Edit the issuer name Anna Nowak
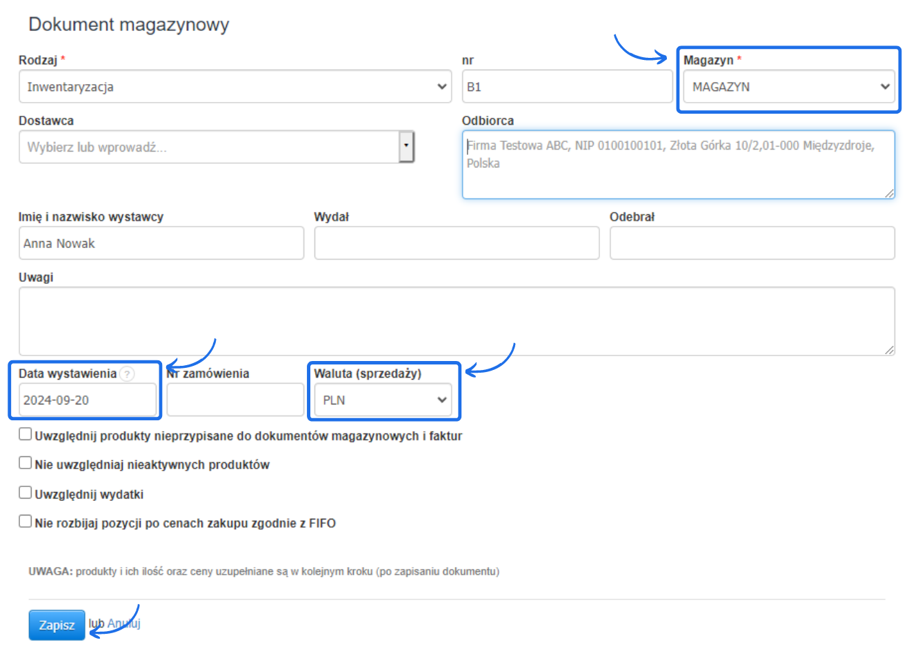 coord(159,243)
